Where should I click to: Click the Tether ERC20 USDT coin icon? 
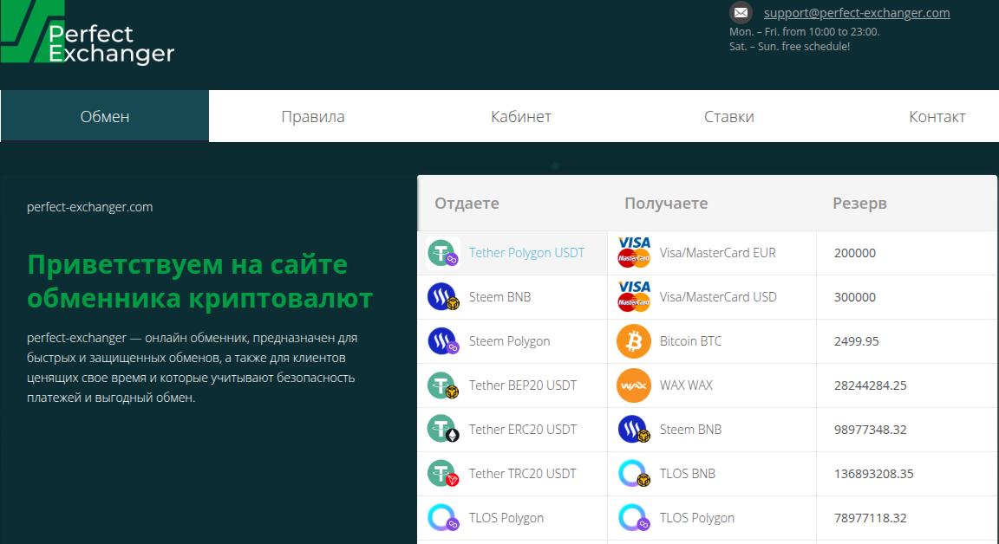click(443, 430)
